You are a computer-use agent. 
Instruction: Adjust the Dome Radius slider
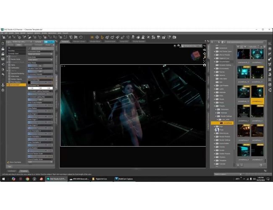click(40, 111)
